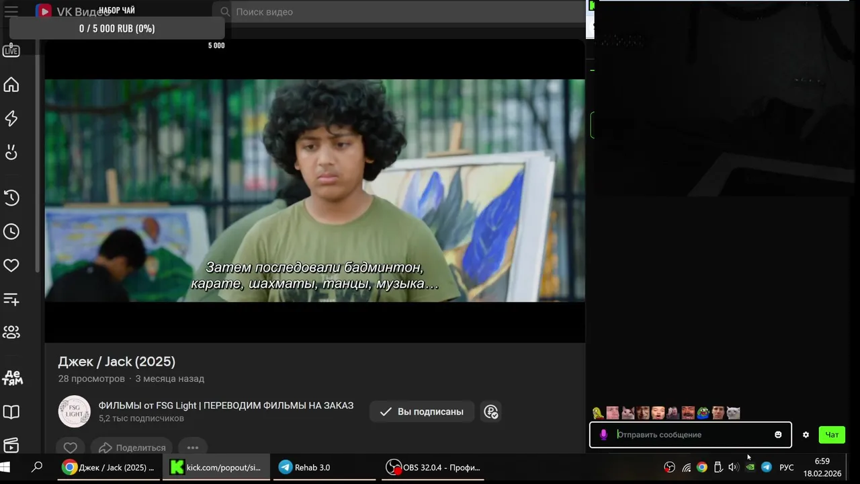This screenshot has height=484, width=860.
Task: Open the playlists sidebar icon
Action: pyautogui.click(x=11, y=299)
